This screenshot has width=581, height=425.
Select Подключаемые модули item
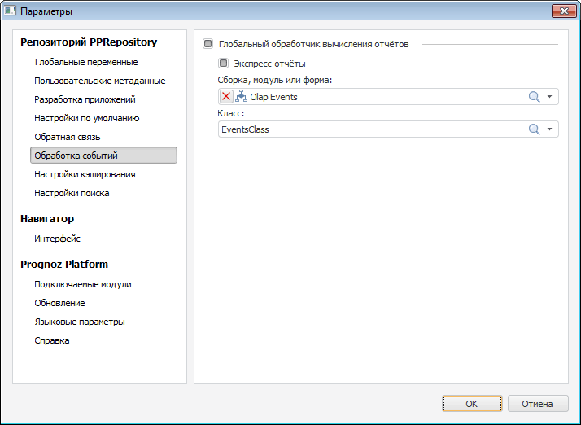click(x=82, y=284)
